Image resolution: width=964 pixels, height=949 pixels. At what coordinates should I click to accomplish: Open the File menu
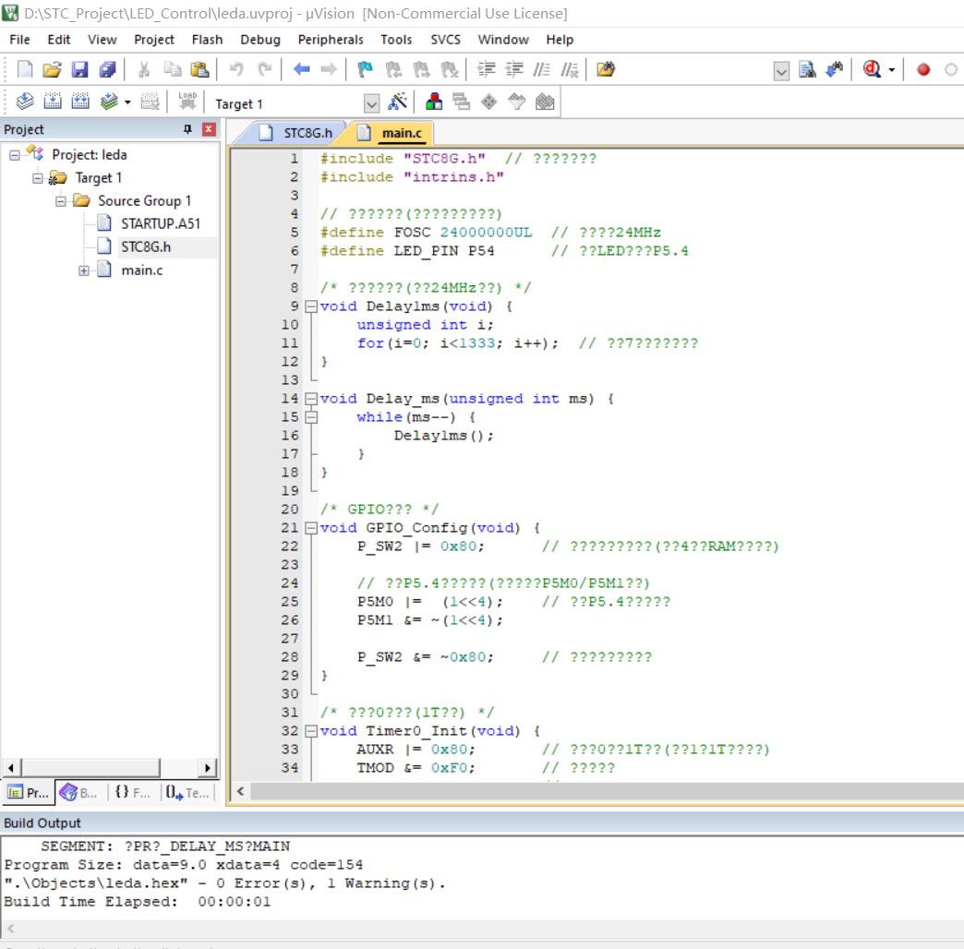[x=19, y=40]
